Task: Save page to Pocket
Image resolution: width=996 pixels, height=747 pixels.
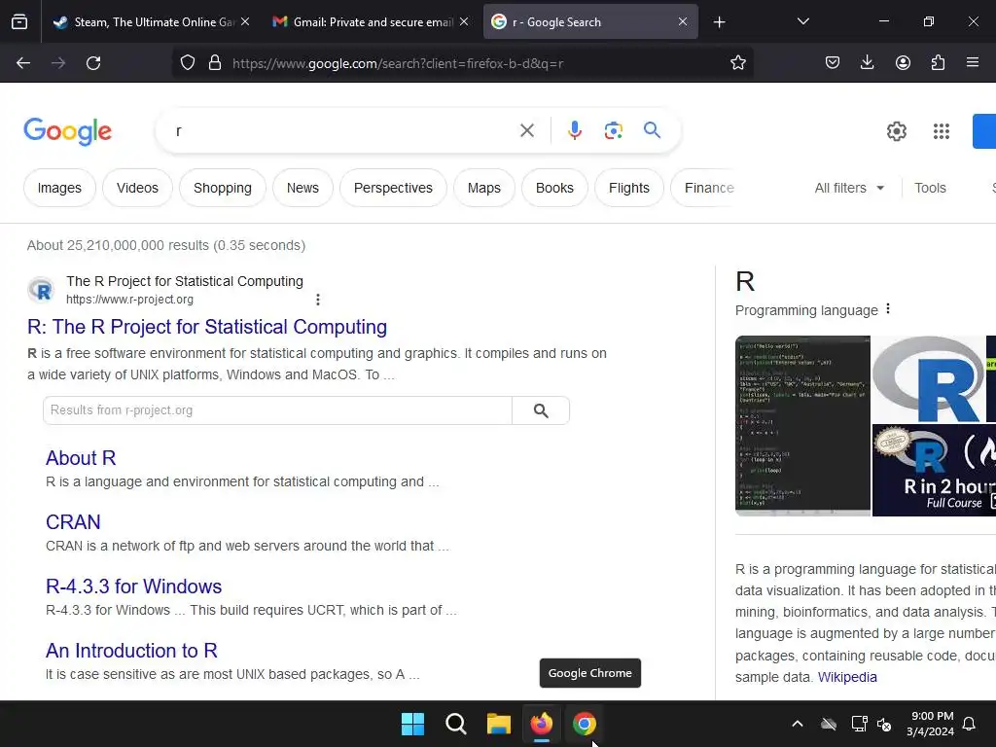Action: pos(833,63)
